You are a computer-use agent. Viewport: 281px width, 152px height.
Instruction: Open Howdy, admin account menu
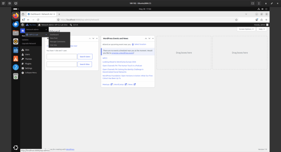[x=261, y=25]
